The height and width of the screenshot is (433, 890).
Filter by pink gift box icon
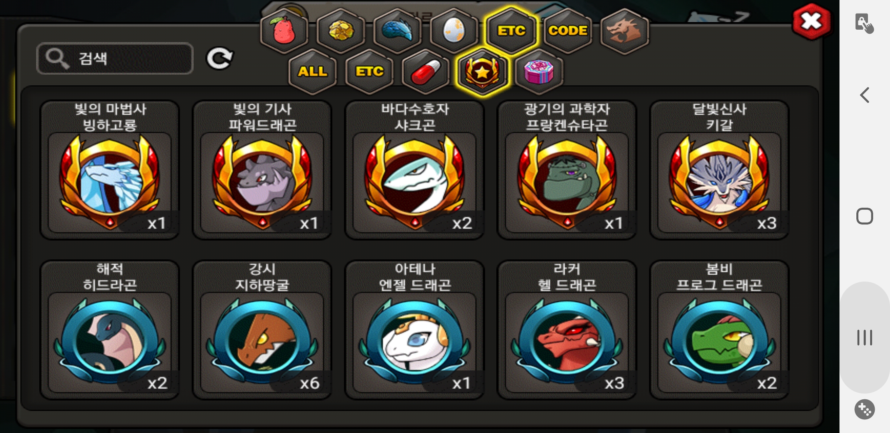[x=539, y=72]
